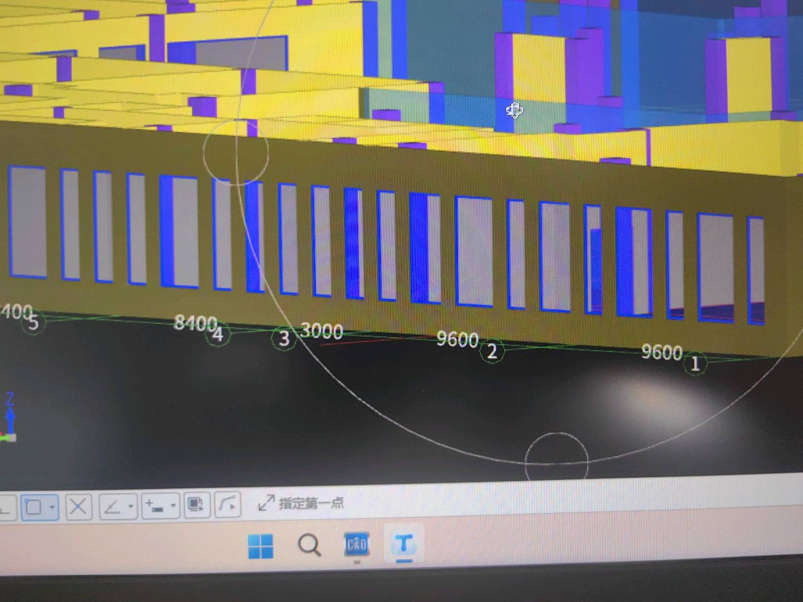Open the Windows Start menu
Viewport: 803px width, 602px height.
click(x=260, y=546)
